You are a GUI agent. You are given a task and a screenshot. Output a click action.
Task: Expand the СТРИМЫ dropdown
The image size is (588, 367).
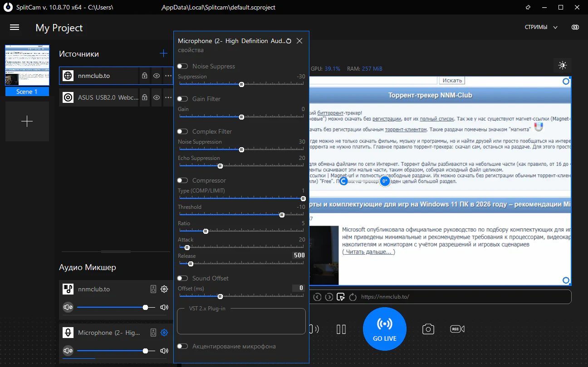click(x=541, y=27)
